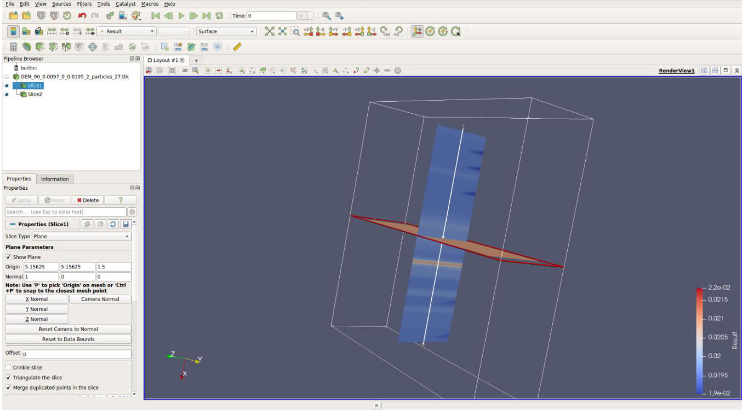Click the Undo arrow icon

coord(82,16)
